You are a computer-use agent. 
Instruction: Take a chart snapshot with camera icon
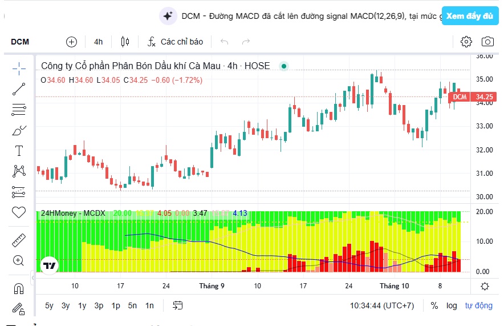(487, 42)
